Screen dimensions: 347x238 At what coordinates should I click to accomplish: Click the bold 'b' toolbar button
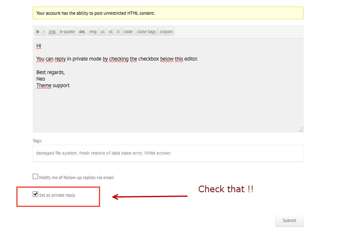click(x=38, y=31)
